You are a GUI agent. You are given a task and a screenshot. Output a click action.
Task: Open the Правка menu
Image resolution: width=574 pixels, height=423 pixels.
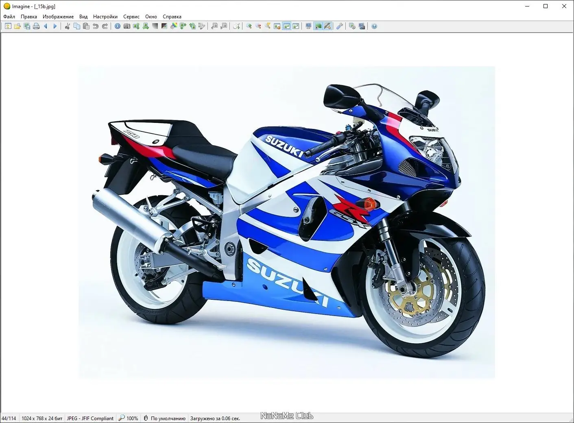pos(29,17)
